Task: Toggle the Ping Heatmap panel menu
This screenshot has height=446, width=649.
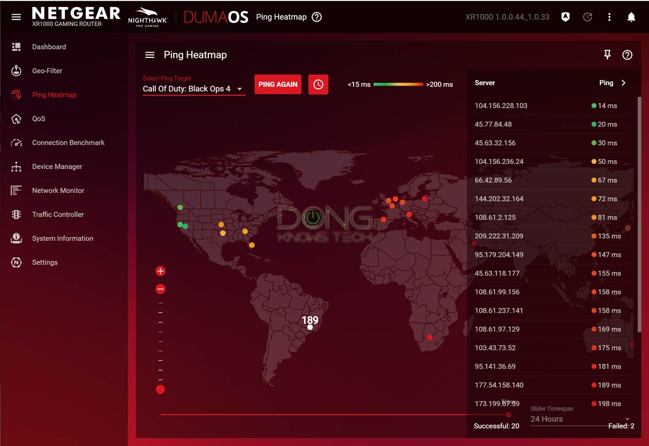Action: pos(150,55)
